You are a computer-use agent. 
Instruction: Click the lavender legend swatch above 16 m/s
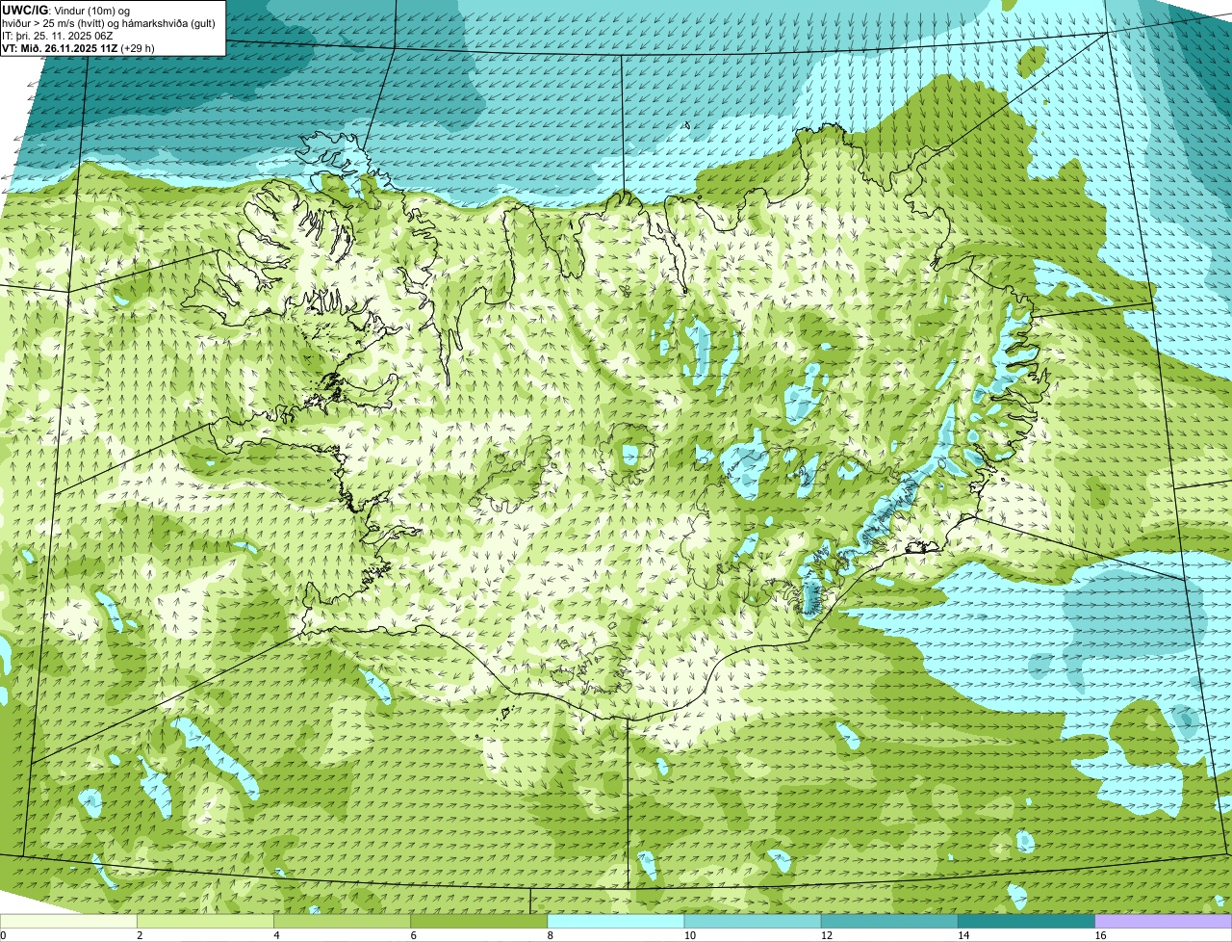[x=1164, y=921]
